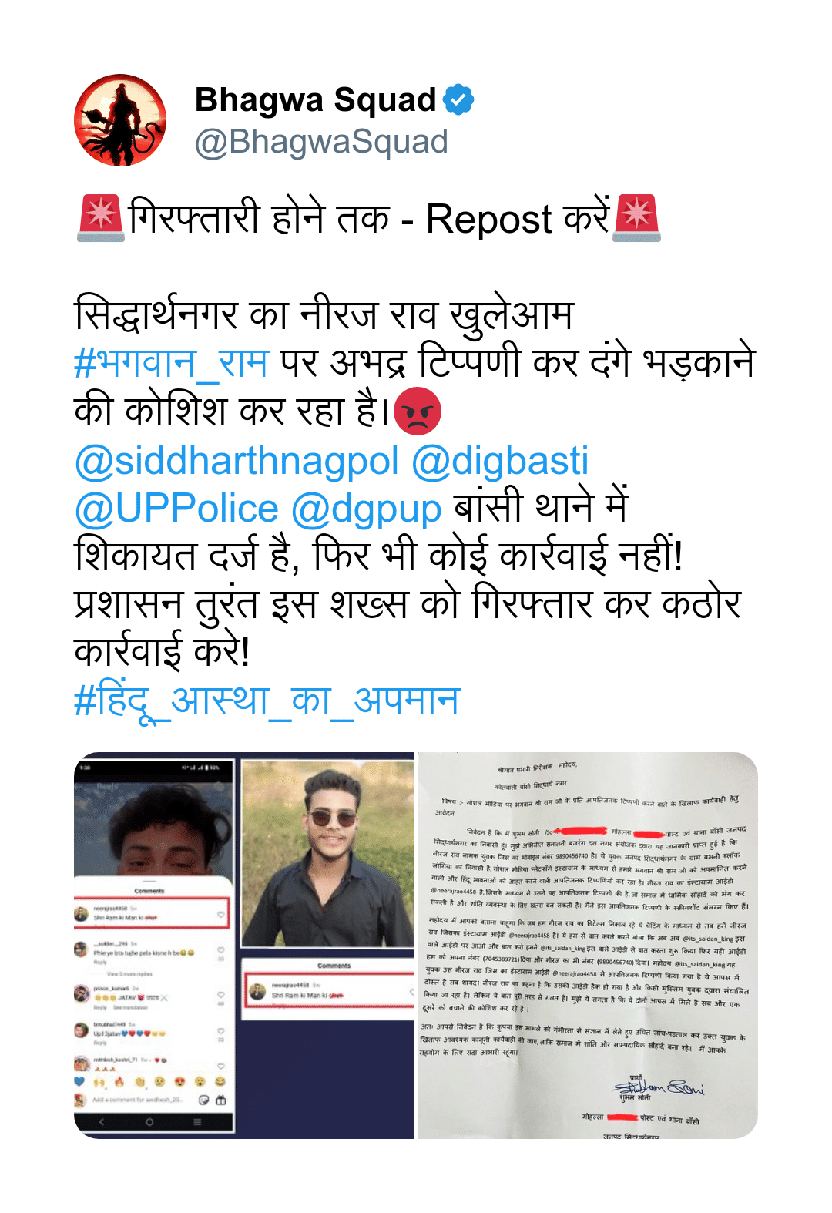Open the #भगवान_राम hashtag
The image size is (832, 1213).
(x=171, y=363)
